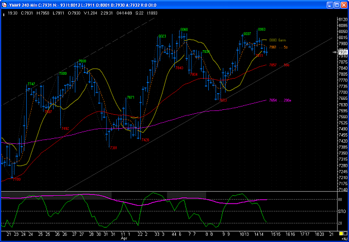This screenshot has width=349, height=242.
Task: Click the empty square box beside the yellow square
Action: [346, 234]
